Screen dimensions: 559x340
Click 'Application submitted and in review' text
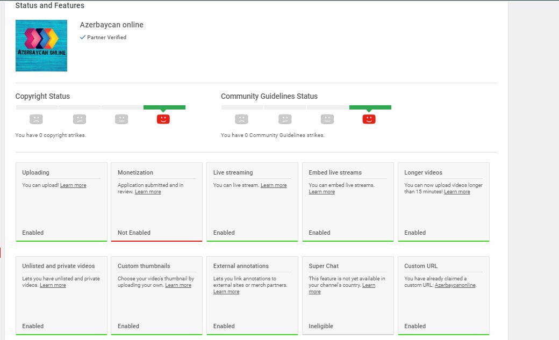[150, 188]
